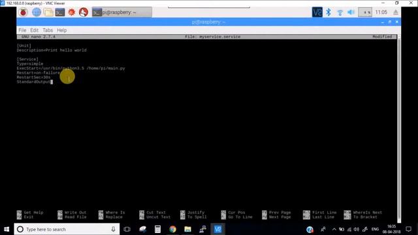
Task: Click the [Service] section line
Action: click(27, 59)
